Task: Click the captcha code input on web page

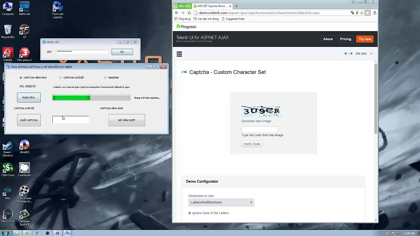Action: [260, 130]
